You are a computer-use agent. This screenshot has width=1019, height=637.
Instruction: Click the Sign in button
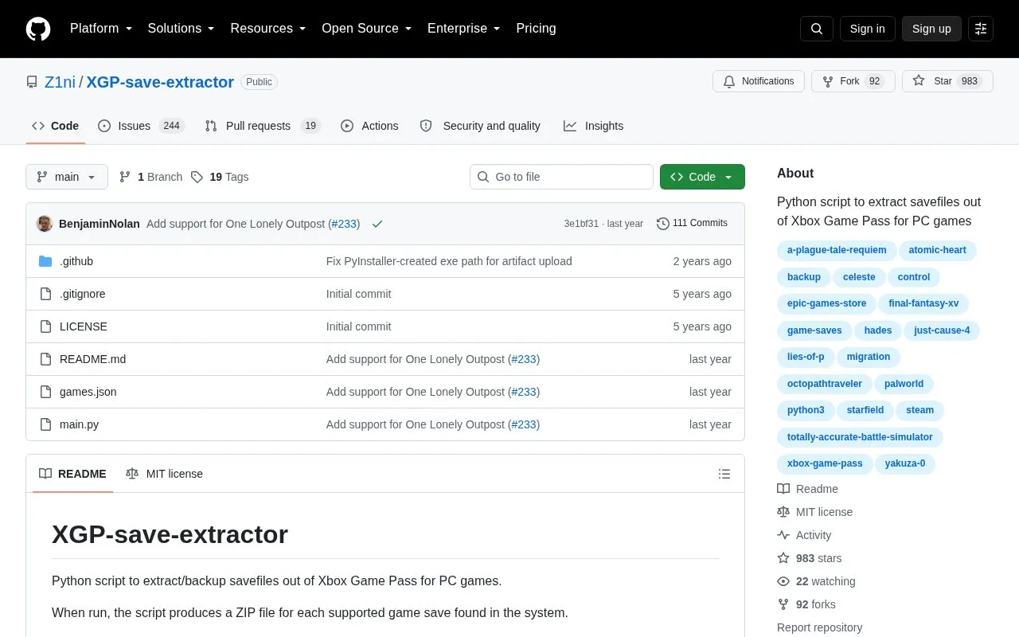867,29
